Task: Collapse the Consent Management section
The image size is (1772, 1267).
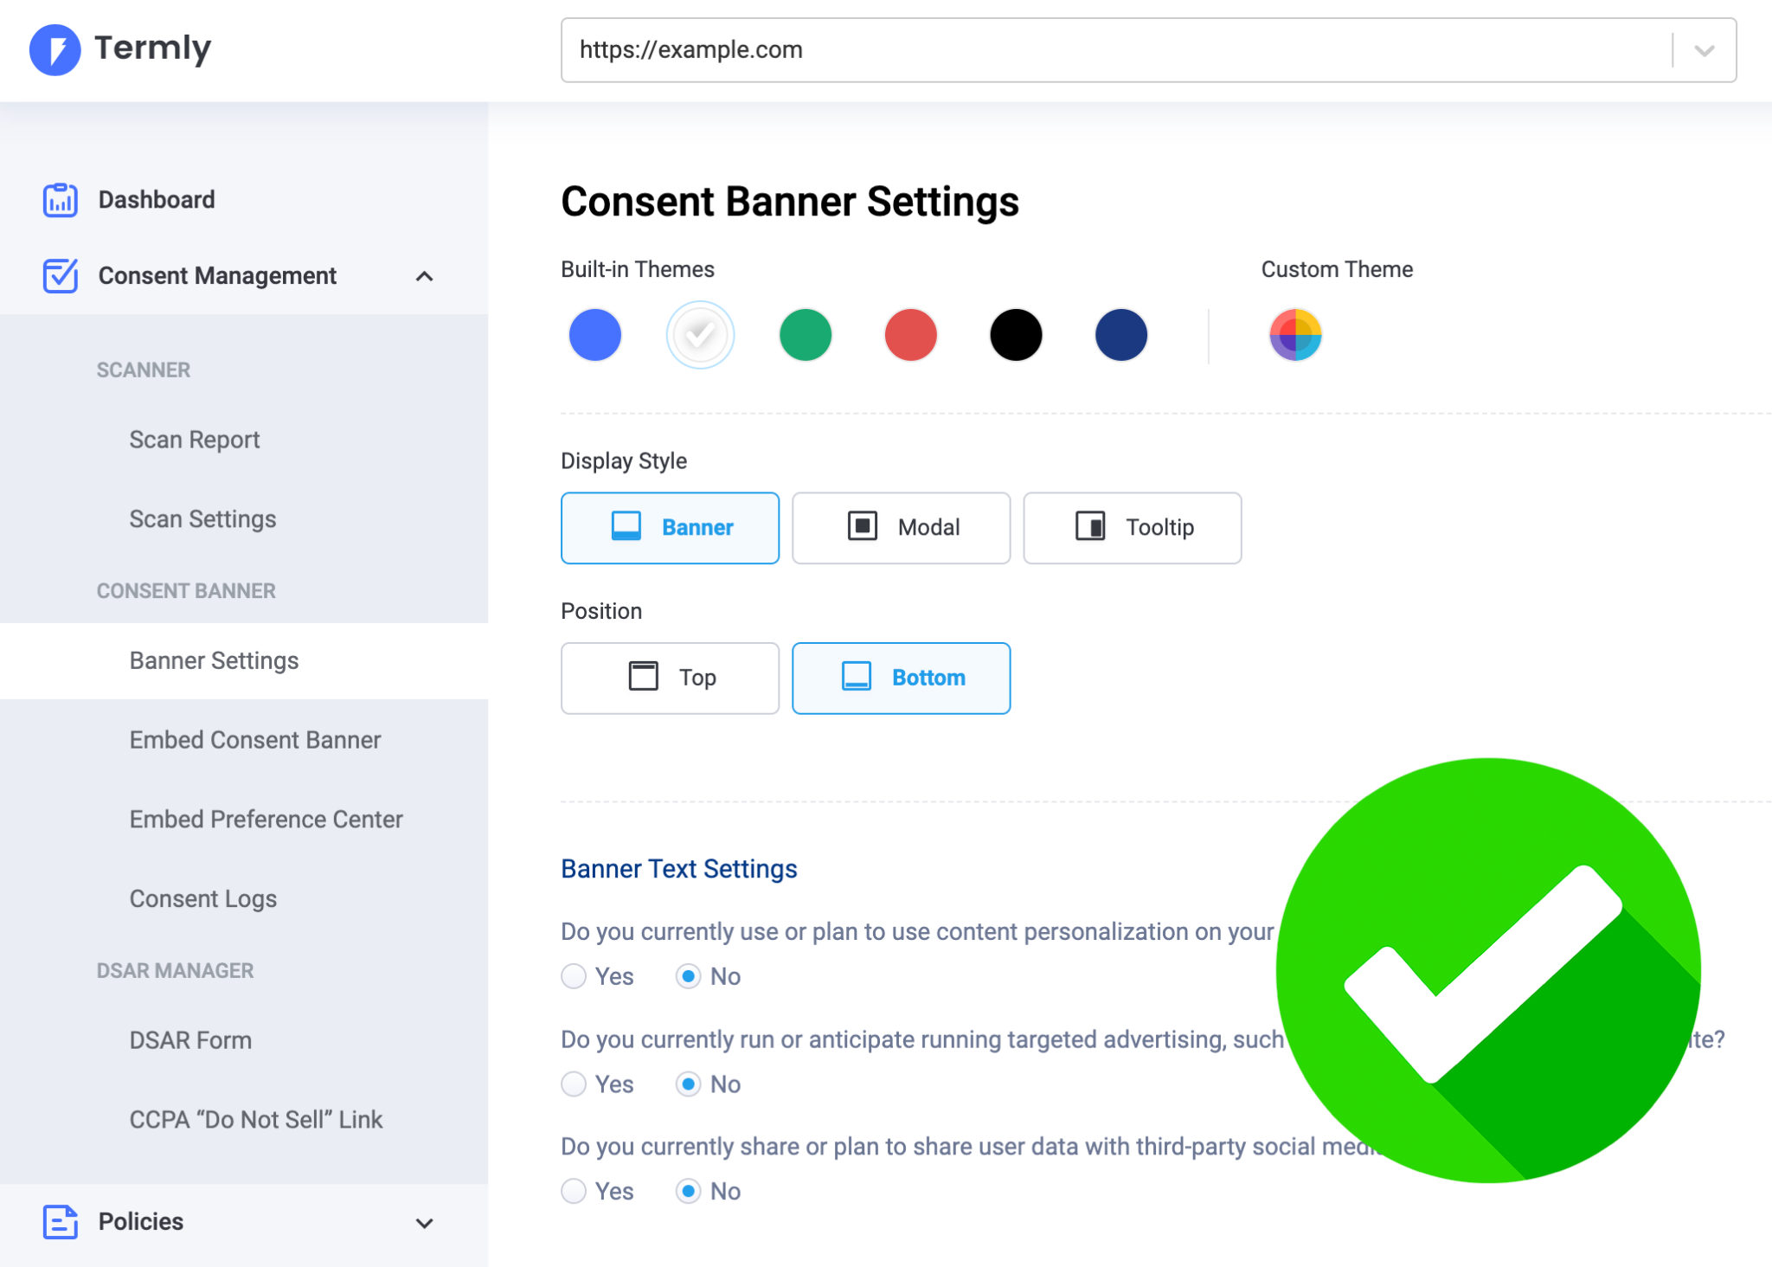Action: coord(424,277)
